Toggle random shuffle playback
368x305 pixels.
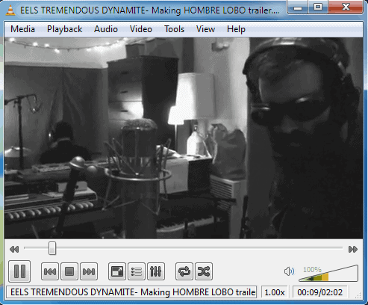(204, 271)
